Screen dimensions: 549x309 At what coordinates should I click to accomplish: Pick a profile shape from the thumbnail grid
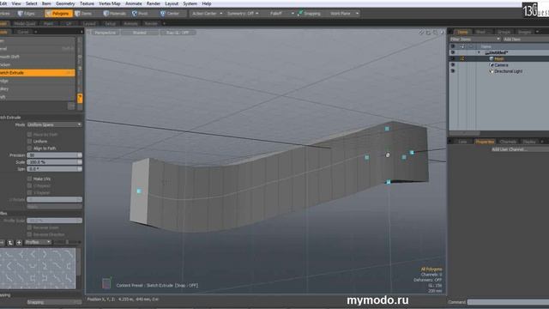point(38,269)
